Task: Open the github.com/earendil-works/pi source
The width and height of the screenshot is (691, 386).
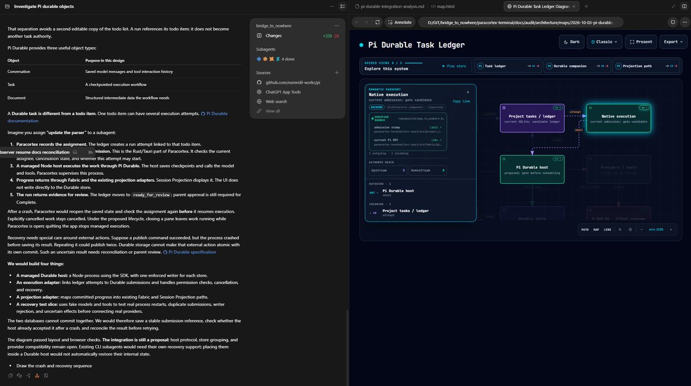Action: pyautogui.click(x=297, y=82)
